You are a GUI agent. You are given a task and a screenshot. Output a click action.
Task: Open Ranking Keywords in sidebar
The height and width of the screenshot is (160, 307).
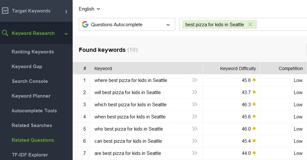[33, 52]
